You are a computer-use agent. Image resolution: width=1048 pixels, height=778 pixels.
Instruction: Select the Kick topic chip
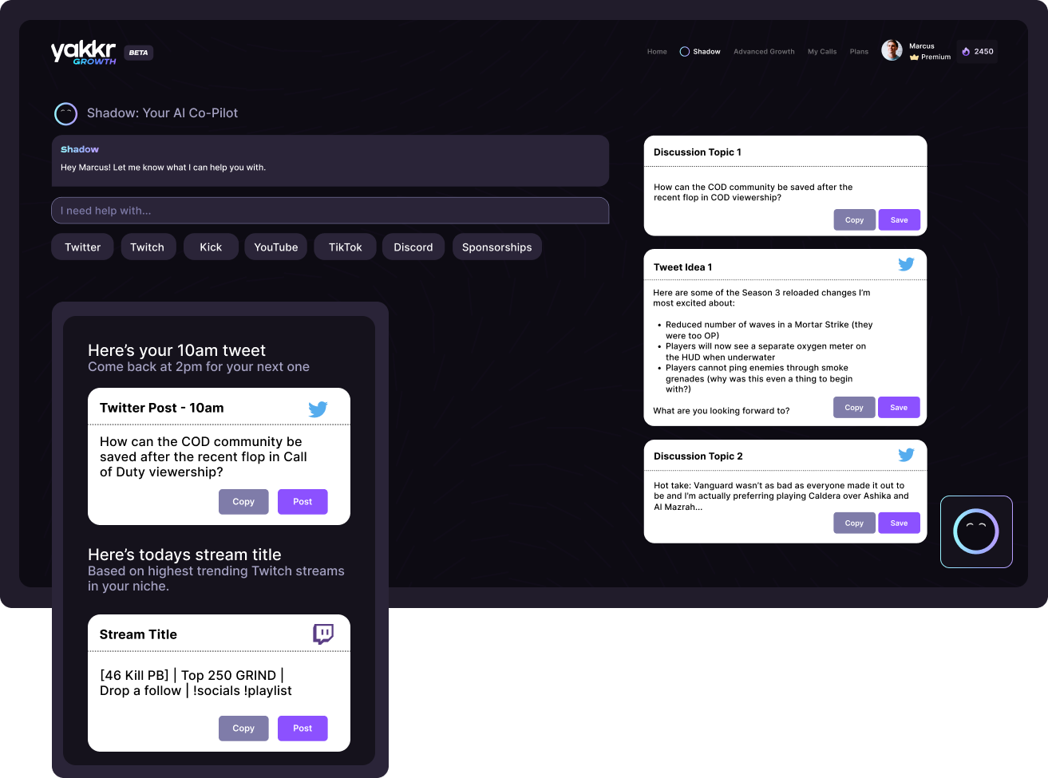point(211,247)
